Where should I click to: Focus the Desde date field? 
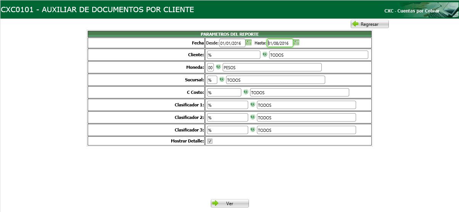click(x=232, y=43)
